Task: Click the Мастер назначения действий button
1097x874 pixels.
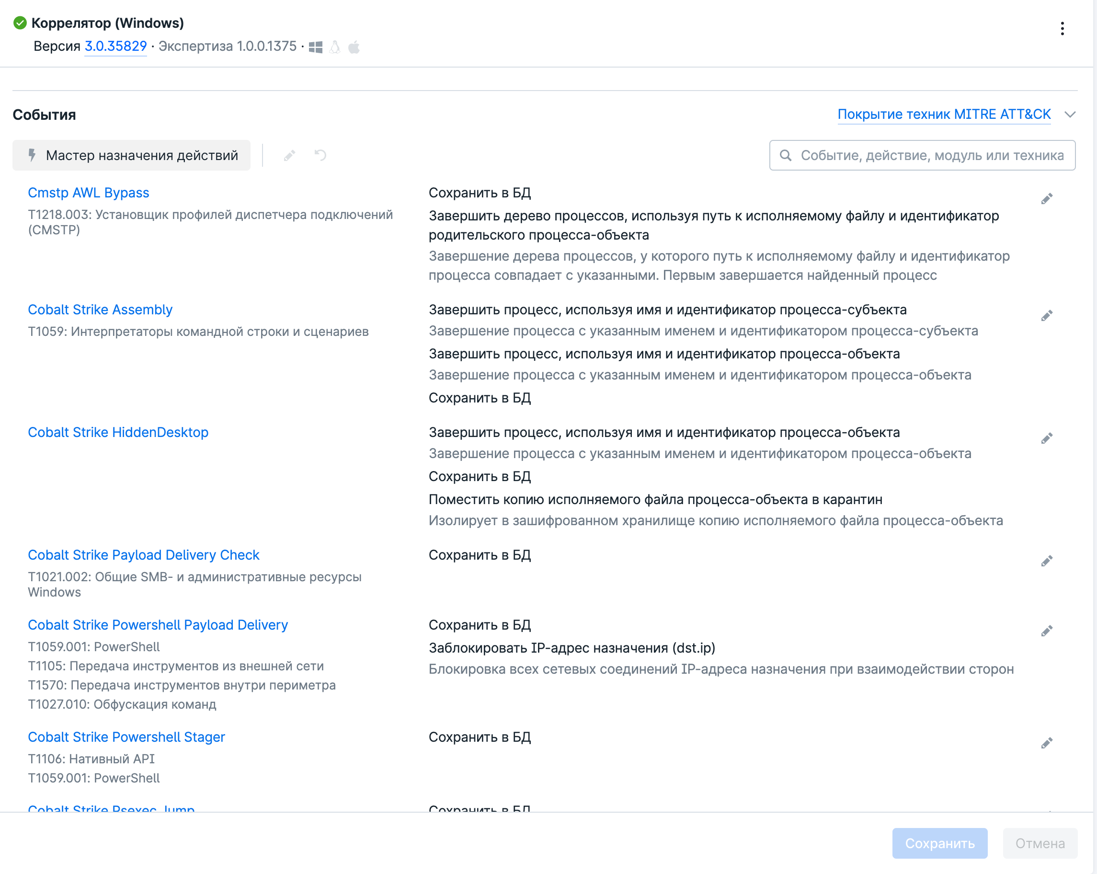Action: click(x=131, y=155)
